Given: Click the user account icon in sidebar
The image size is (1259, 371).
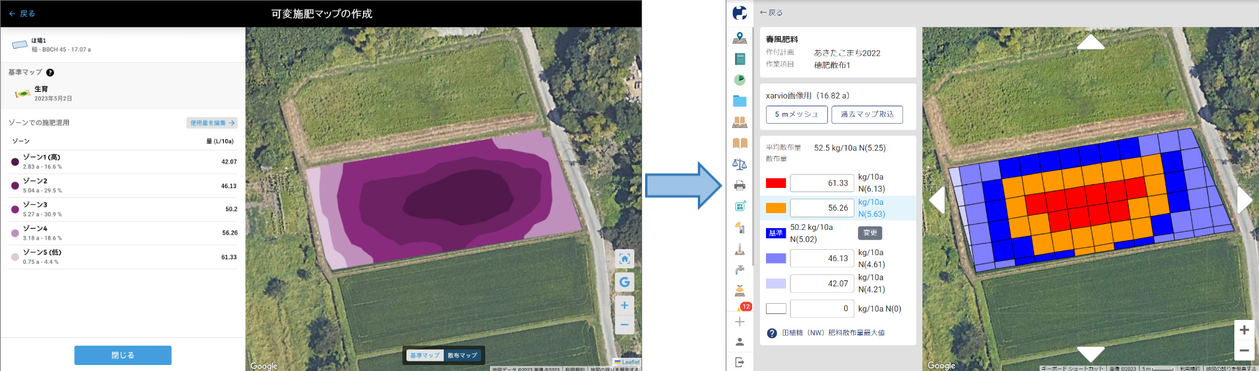Looking at the screenshot, I should point(740,342).
